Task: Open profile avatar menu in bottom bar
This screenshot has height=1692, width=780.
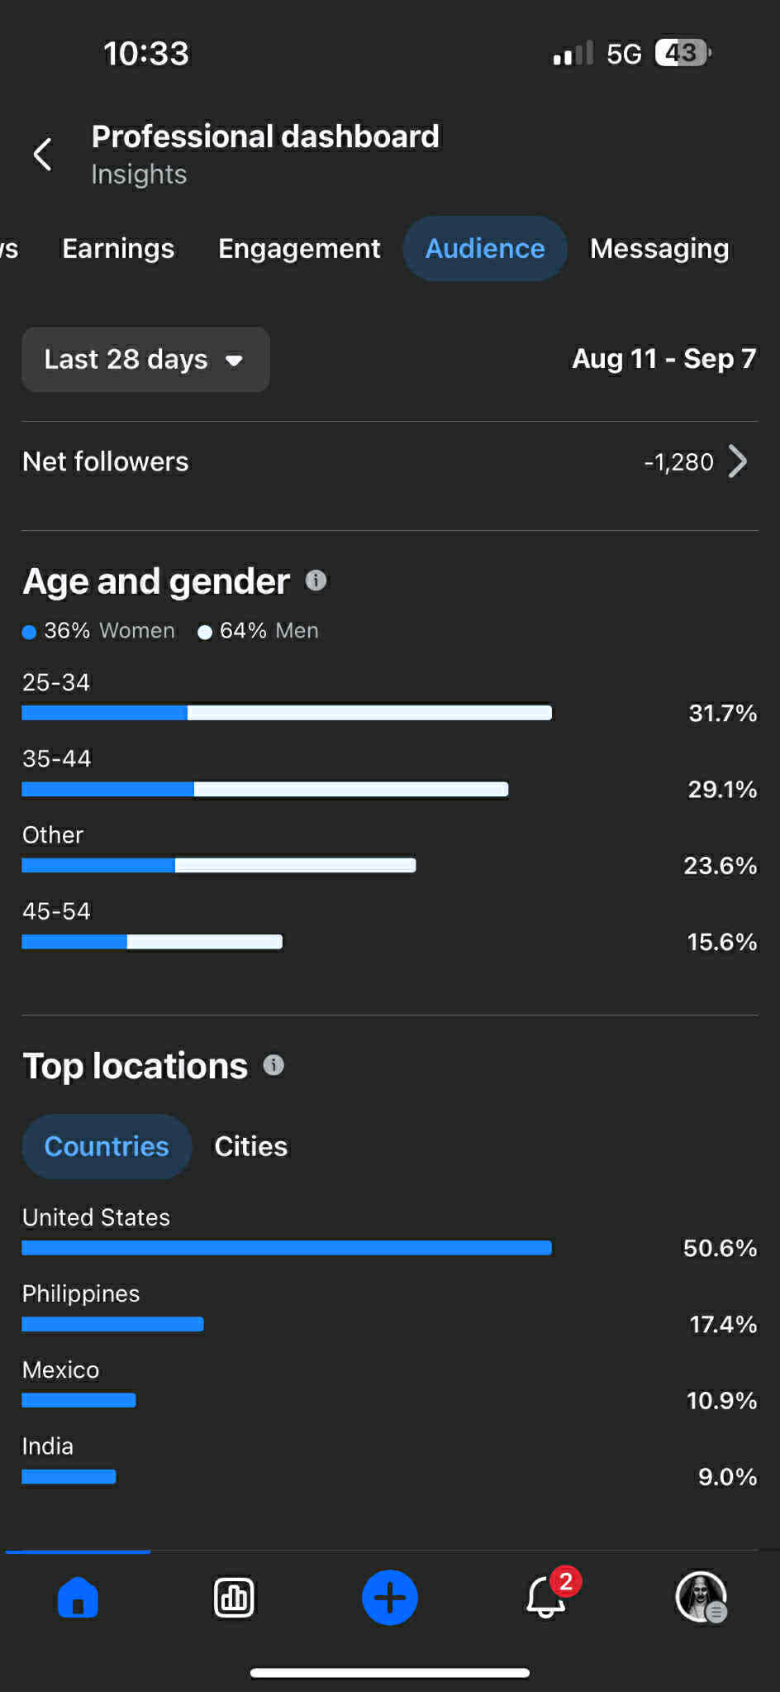Action: (702, 1597)
